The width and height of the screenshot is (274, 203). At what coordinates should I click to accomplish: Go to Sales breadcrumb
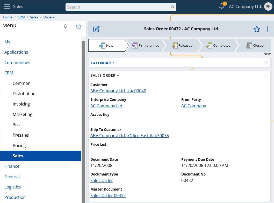coord(34,17)
